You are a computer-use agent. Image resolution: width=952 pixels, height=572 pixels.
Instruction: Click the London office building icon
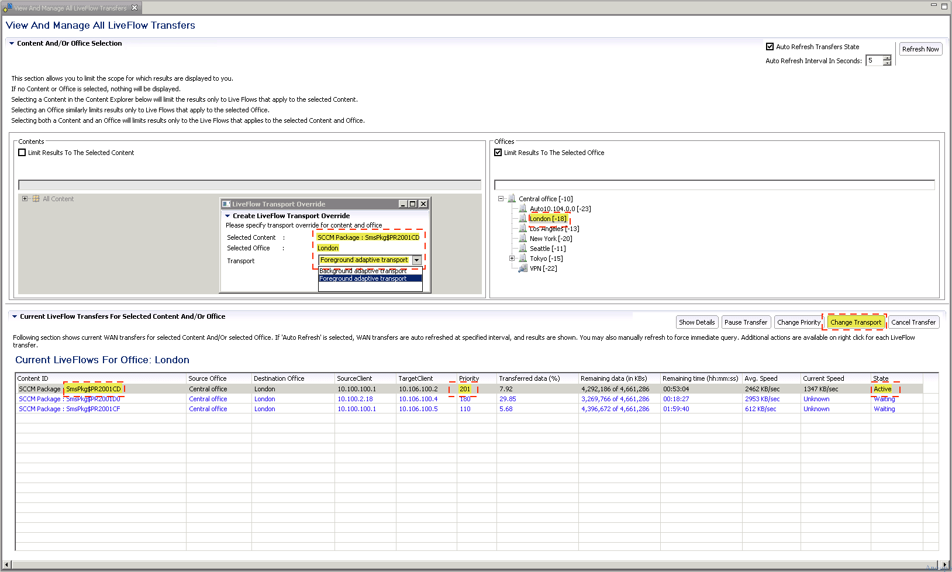[x=523, y=219]
